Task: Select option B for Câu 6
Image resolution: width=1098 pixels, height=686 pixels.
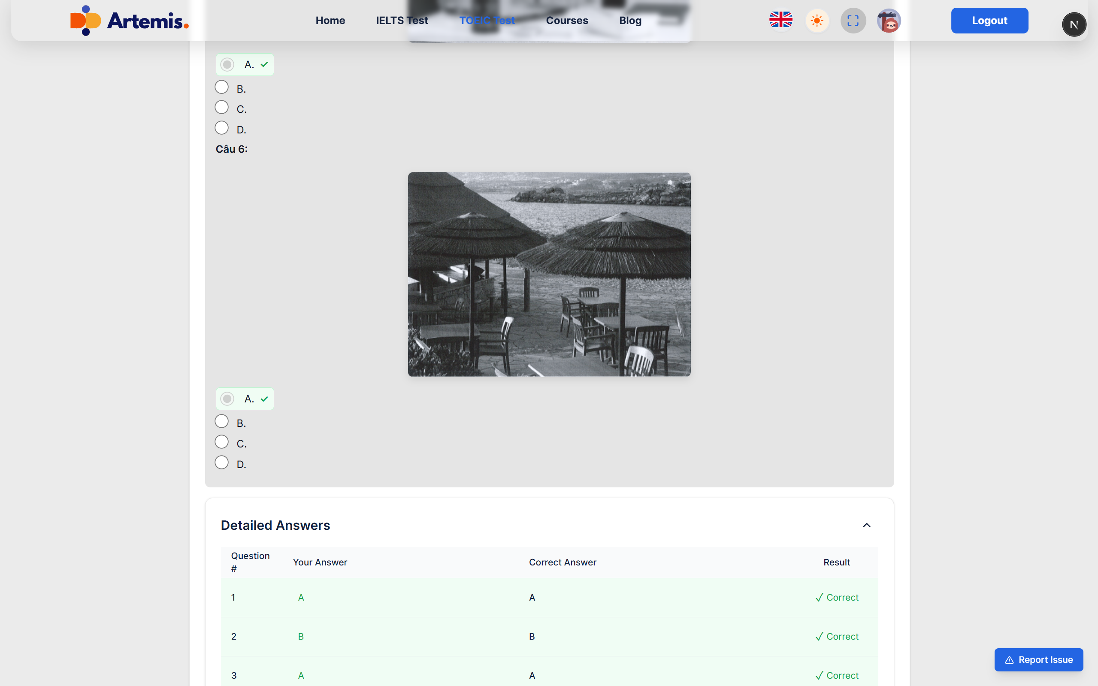Action: [x=221, y=421]
